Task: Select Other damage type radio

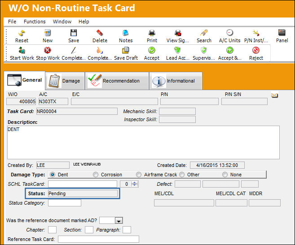Action: point(182,175)
